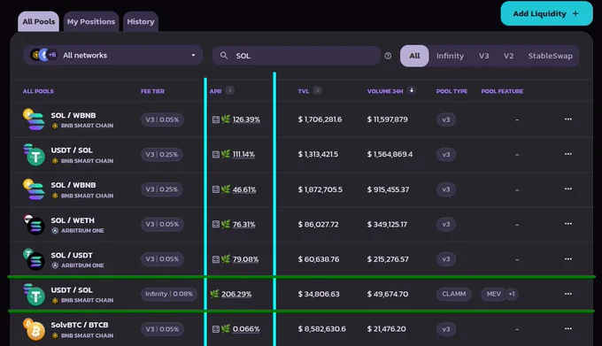The height and width of the screenshot is (346, 602).
Task: Sort pools by TVL arrow
Action: tap(317, 90)
